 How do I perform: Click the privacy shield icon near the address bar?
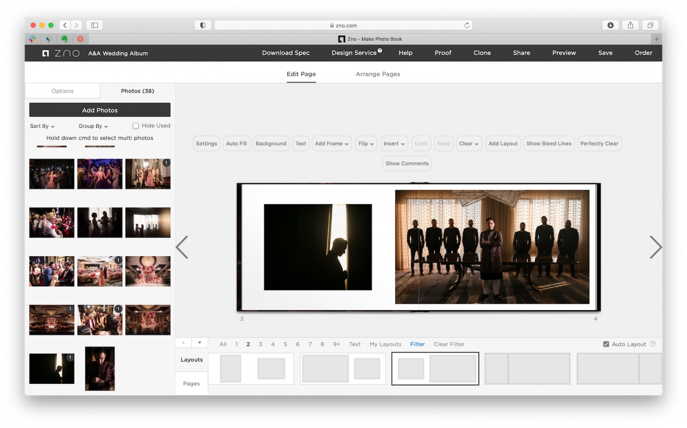[203, 25]
